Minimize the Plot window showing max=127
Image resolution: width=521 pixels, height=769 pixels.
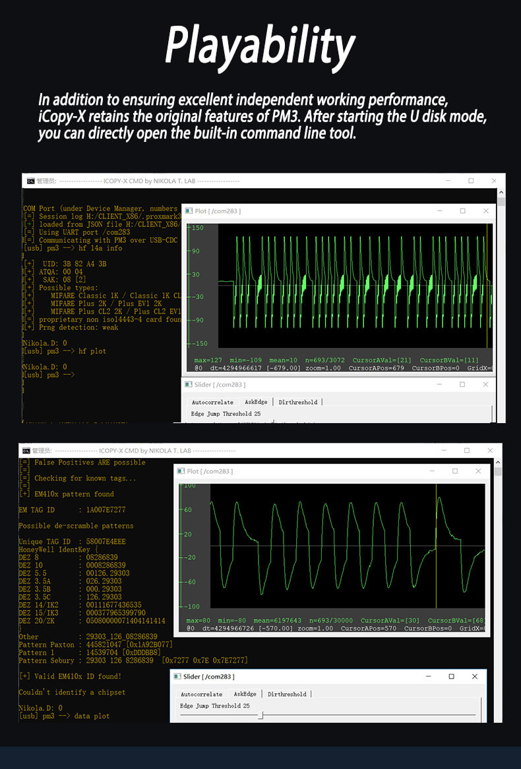[439, 211]
